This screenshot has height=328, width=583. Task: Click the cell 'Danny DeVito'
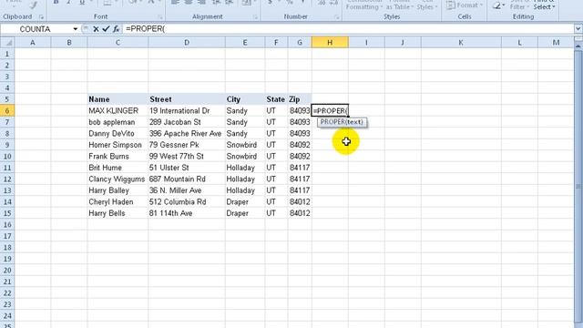click(118, 134)
